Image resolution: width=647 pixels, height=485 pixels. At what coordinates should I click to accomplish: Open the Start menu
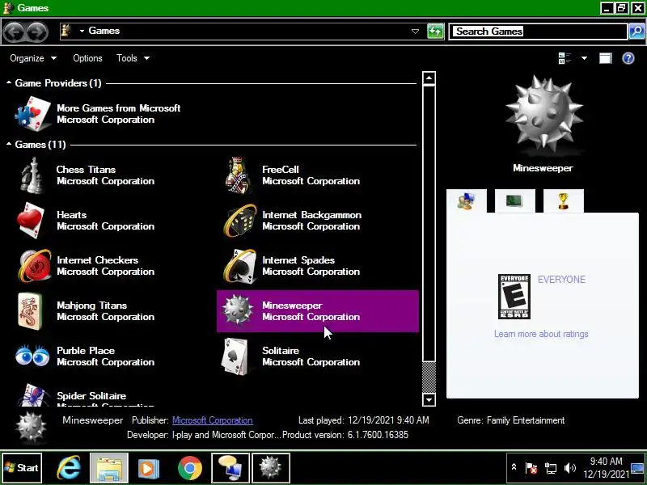click(22, 468)
